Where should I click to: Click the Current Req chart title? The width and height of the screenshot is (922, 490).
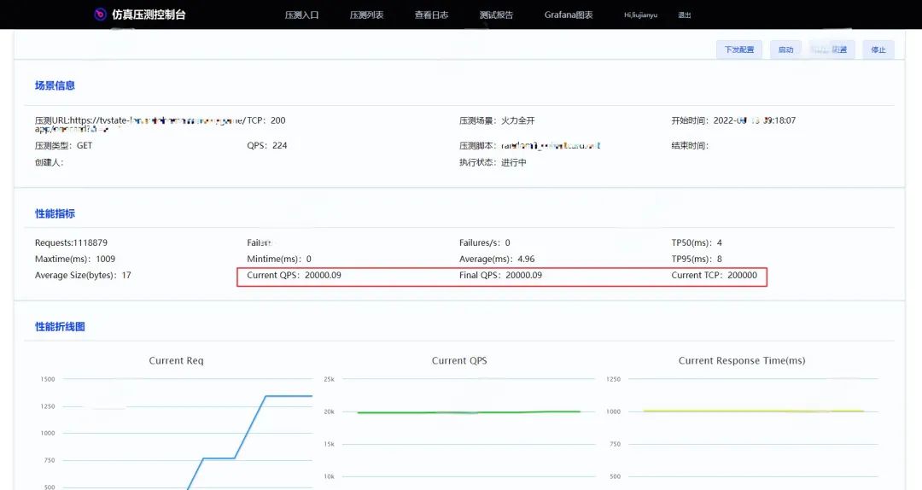click(176, 360)
